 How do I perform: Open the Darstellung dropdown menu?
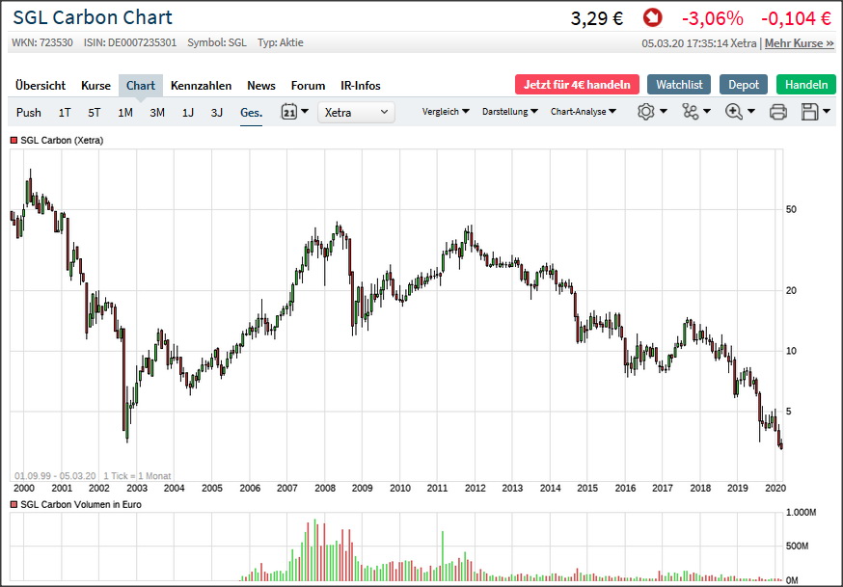point(509,112)
